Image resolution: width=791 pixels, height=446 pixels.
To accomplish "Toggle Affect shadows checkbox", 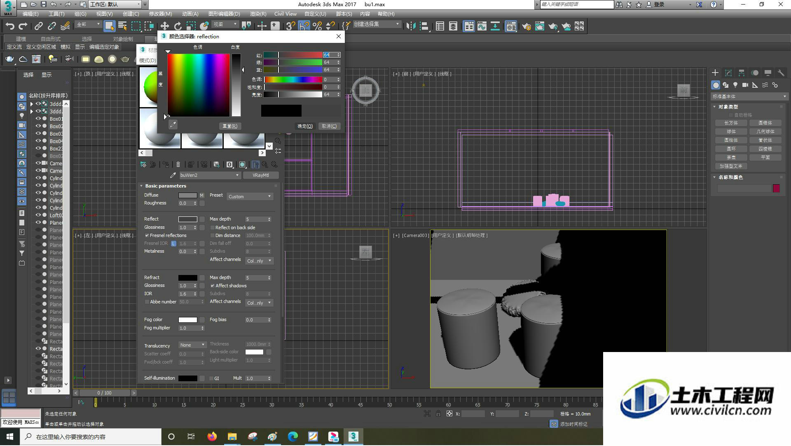I will (213, 286).
